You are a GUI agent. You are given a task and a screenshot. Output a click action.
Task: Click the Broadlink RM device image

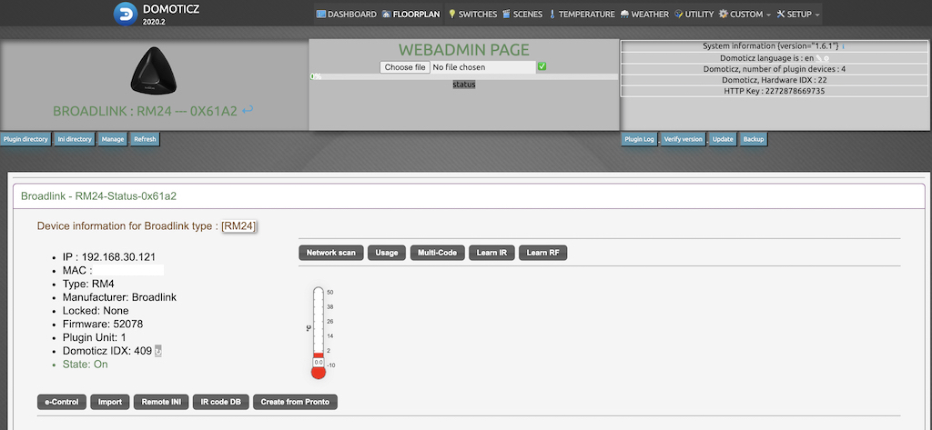tap(154, 69)
